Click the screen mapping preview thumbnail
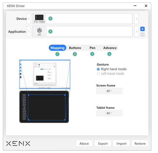 (45, 74)
